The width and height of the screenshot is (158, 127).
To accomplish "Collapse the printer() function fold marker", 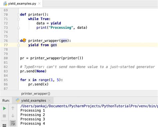I will (18, 15).
